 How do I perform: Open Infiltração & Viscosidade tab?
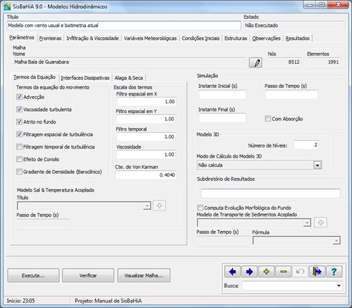click(93, 39)
